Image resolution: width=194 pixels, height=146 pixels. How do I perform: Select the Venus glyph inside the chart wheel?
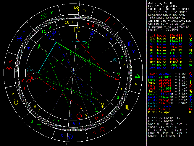[x=102, y=104]
